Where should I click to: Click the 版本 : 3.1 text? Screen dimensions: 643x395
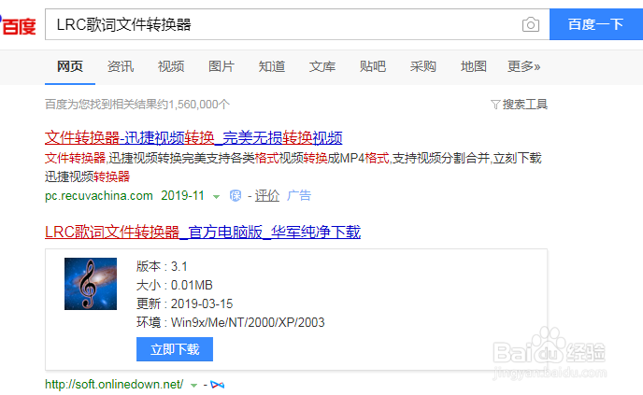tap(162, 267)
